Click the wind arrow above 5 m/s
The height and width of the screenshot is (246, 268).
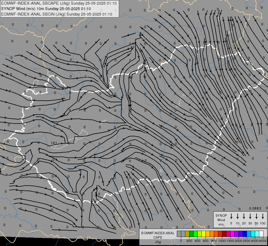click(231, 216)
